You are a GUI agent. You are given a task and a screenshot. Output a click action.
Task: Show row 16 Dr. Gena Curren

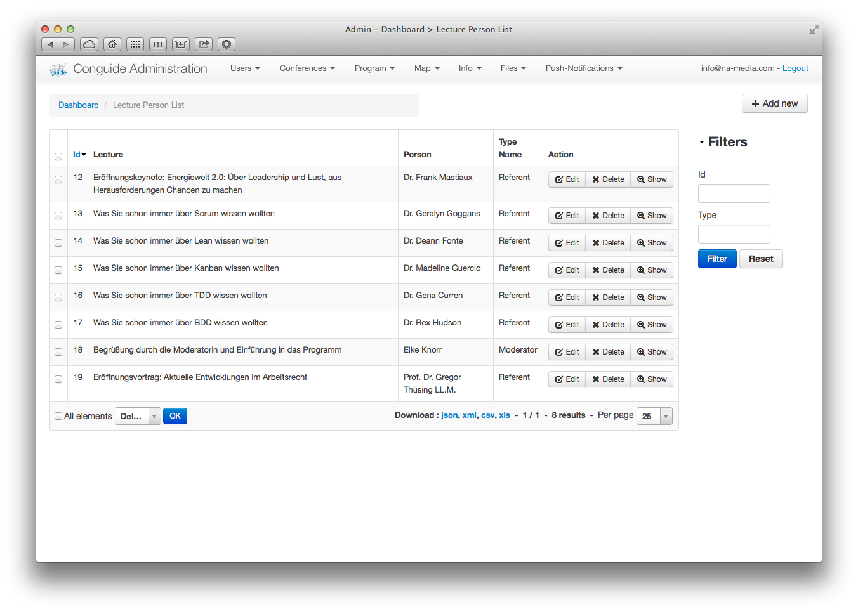652,297
